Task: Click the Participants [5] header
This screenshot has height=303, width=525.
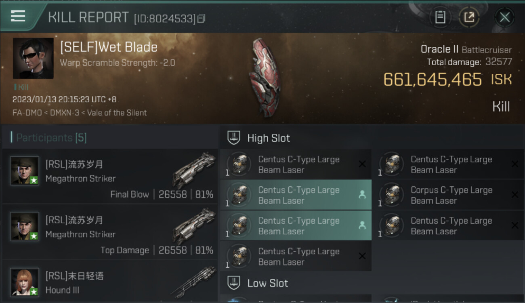Action: point(48,138)
